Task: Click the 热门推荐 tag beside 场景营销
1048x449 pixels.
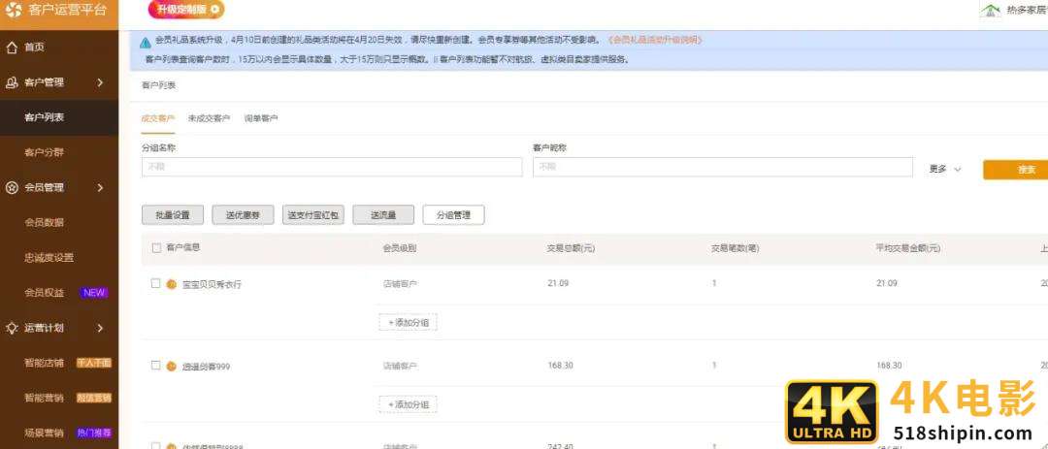Action: [x=93, y=433]
